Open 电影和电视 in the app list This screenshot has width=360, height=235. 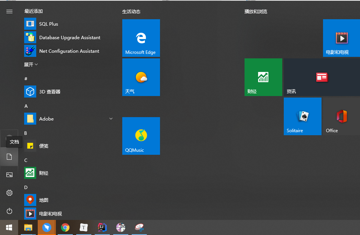click(x=69, y=214)
